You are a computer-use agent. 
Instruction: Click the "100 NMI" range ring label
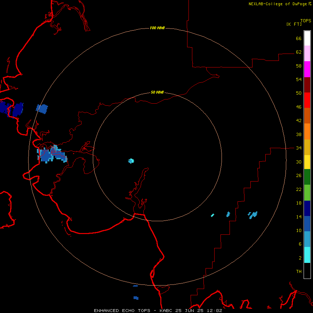click(x=157, y=28)
